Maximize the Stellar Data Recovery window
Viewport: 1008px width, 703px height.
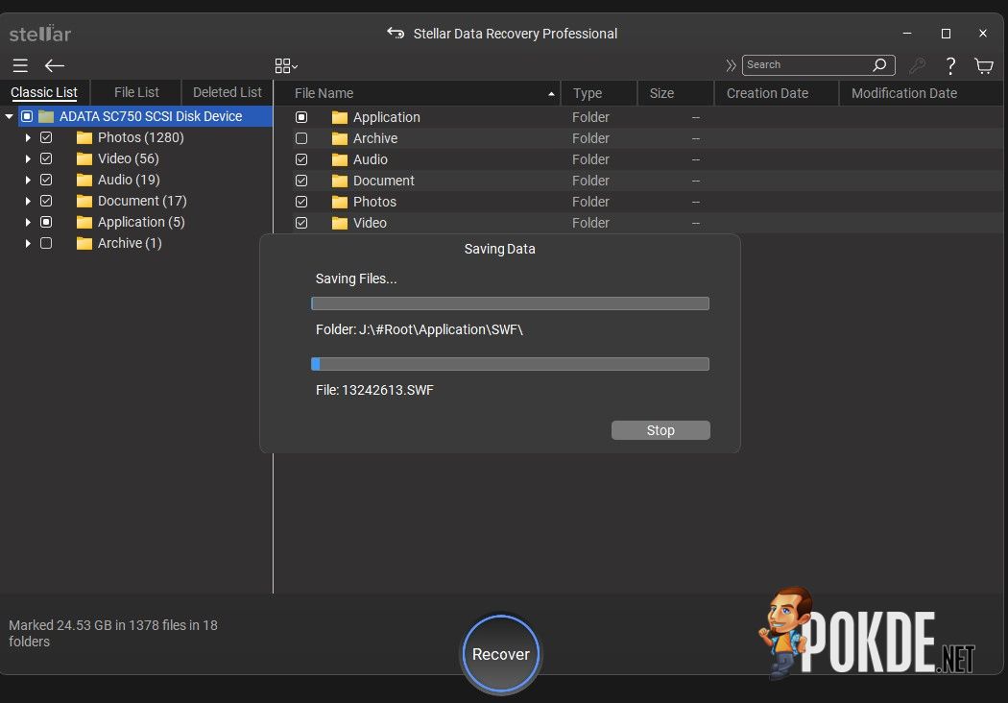pos(946,34)
